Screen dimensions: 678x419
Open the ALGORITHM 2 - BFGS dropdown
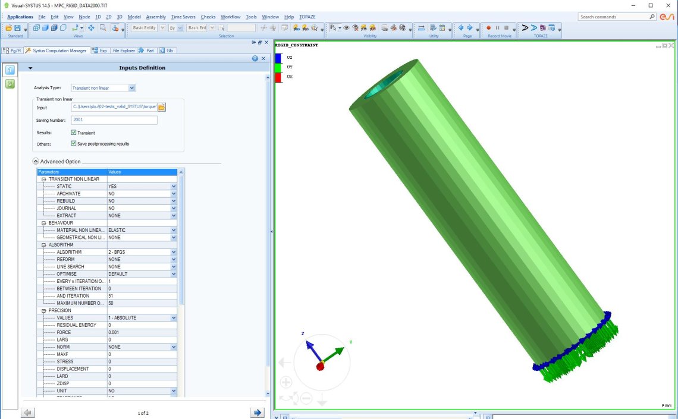pos(174,252)
